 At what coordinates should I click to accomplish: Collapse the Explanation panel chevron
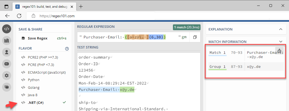pos(280,29)
